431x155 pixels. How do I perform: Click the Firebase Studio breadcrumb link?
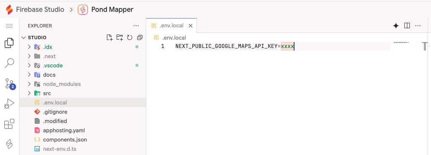pyautogui.click(x=40, y=10)
